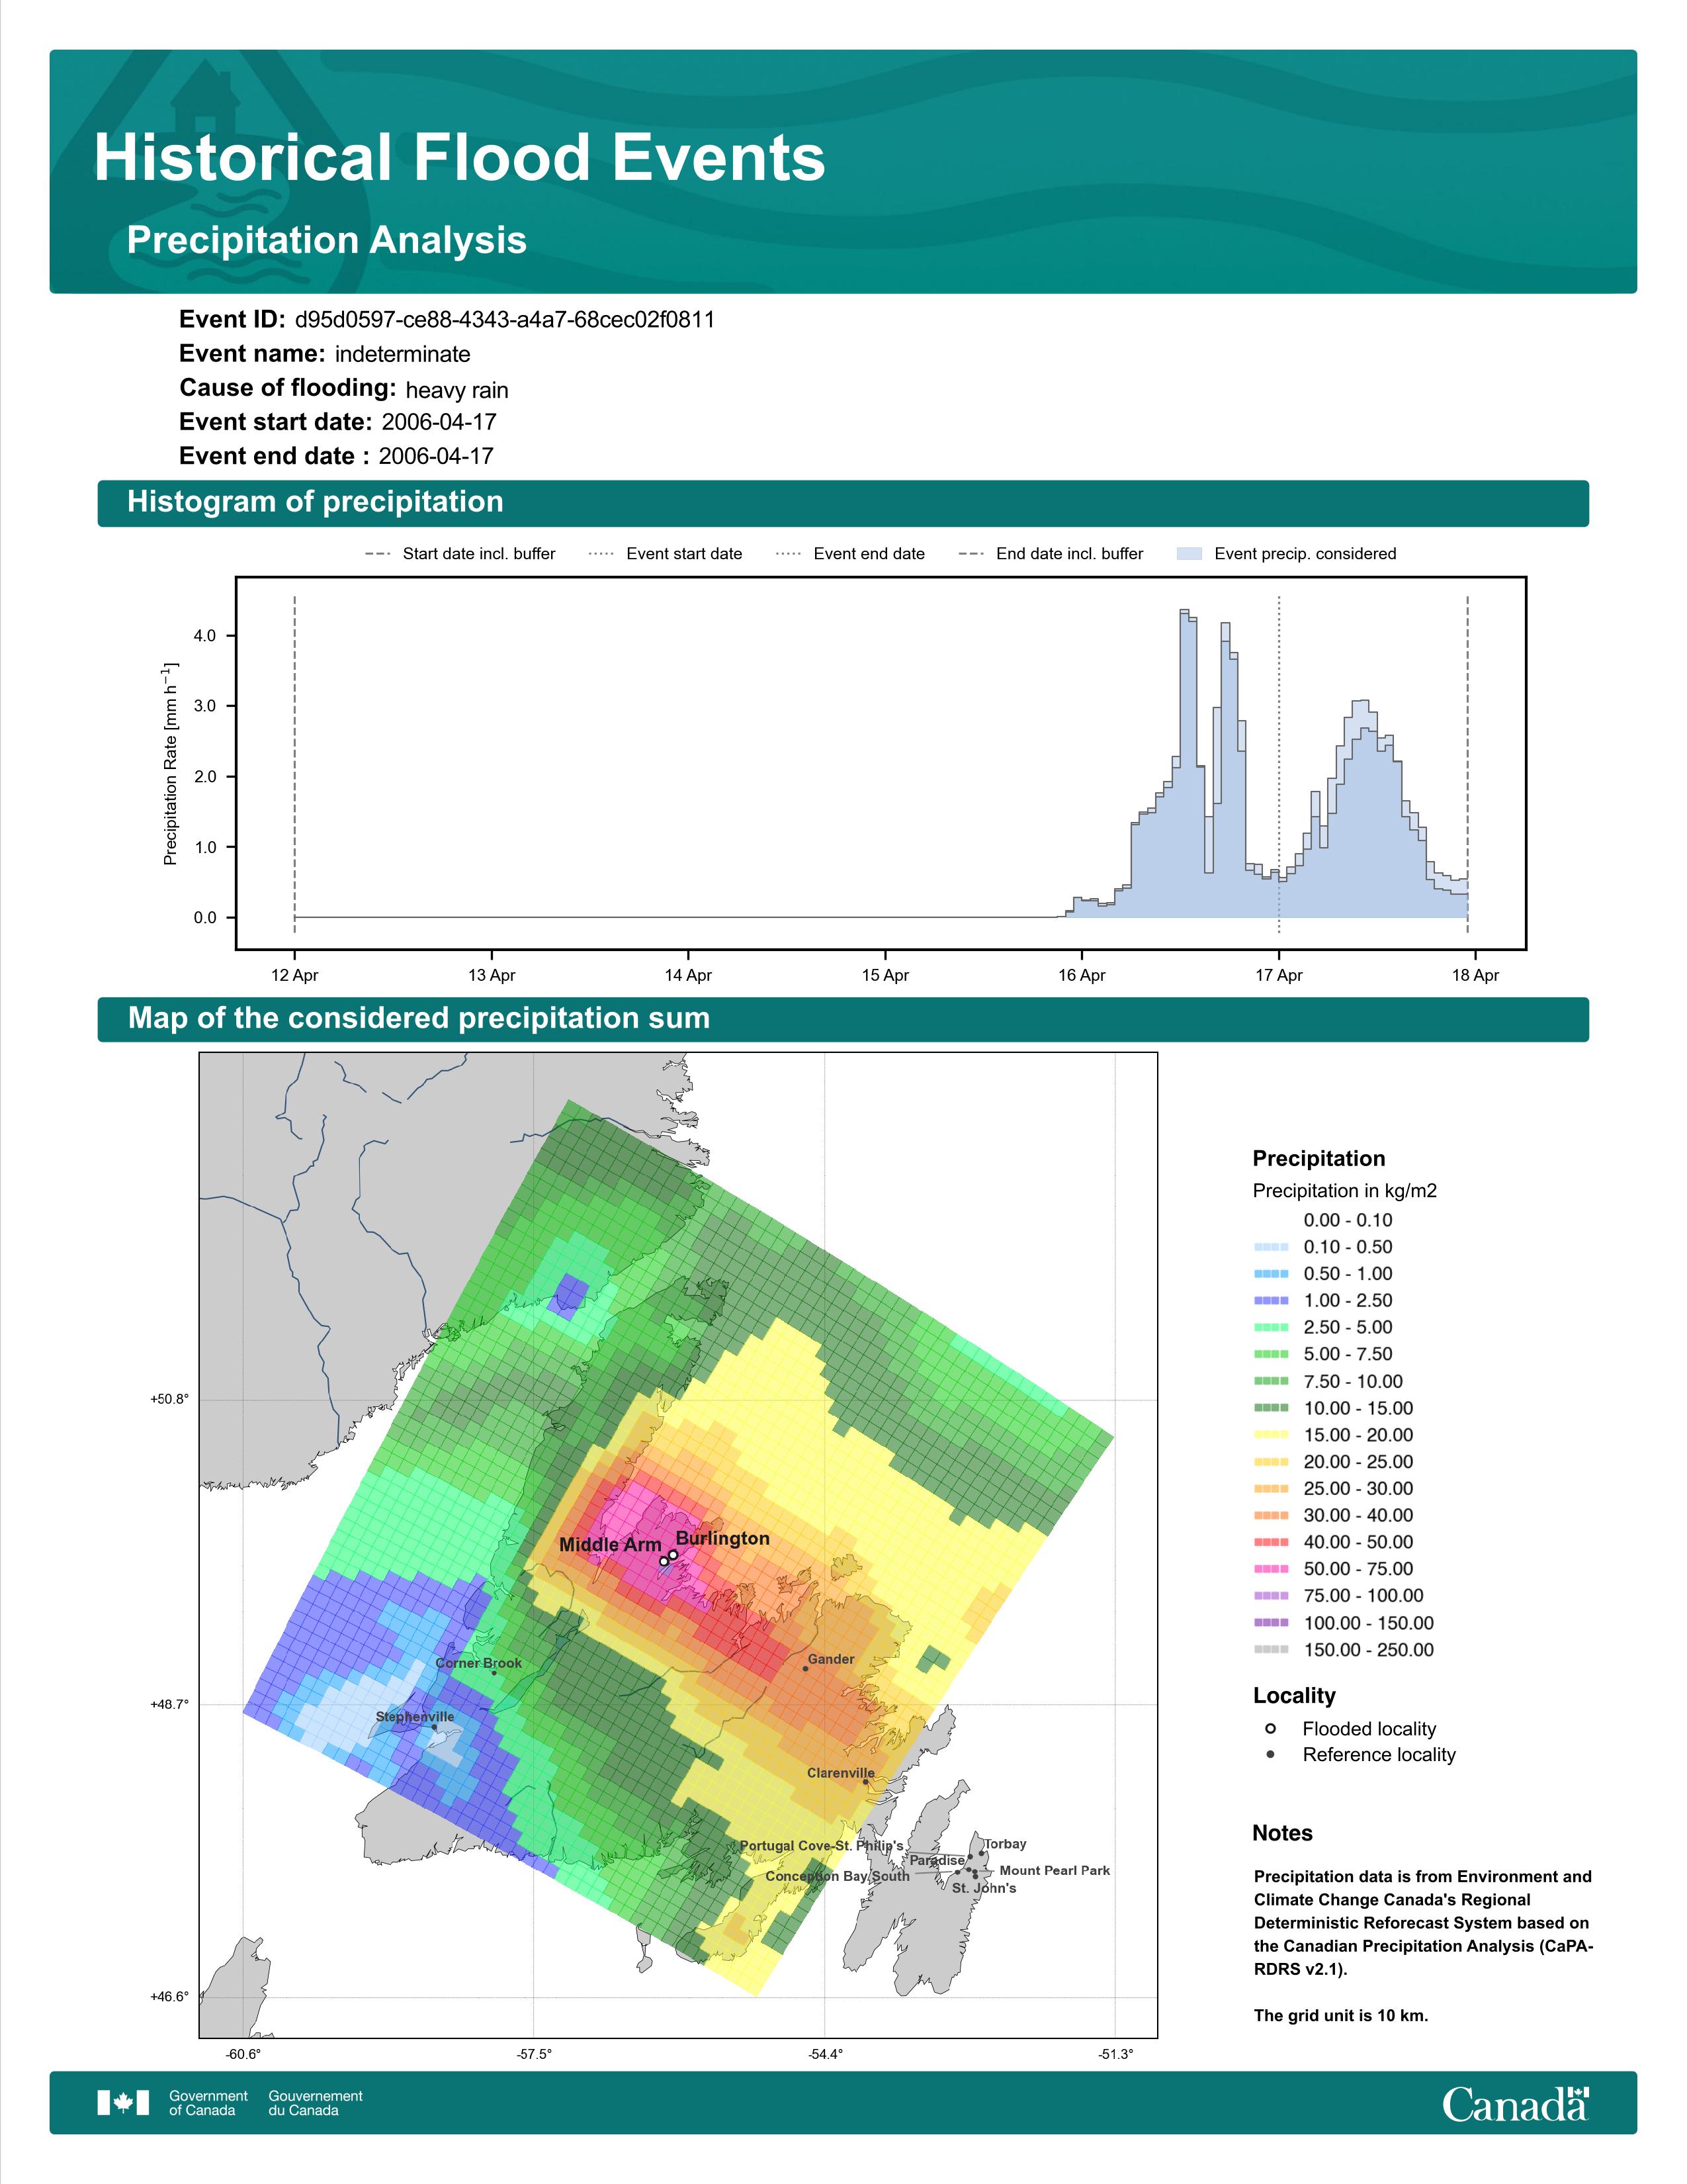Viewport: 1687px width, 2184px height.
Task: Click 'The grid unit is 10 km.' note
Action: coord(1341,2015)
